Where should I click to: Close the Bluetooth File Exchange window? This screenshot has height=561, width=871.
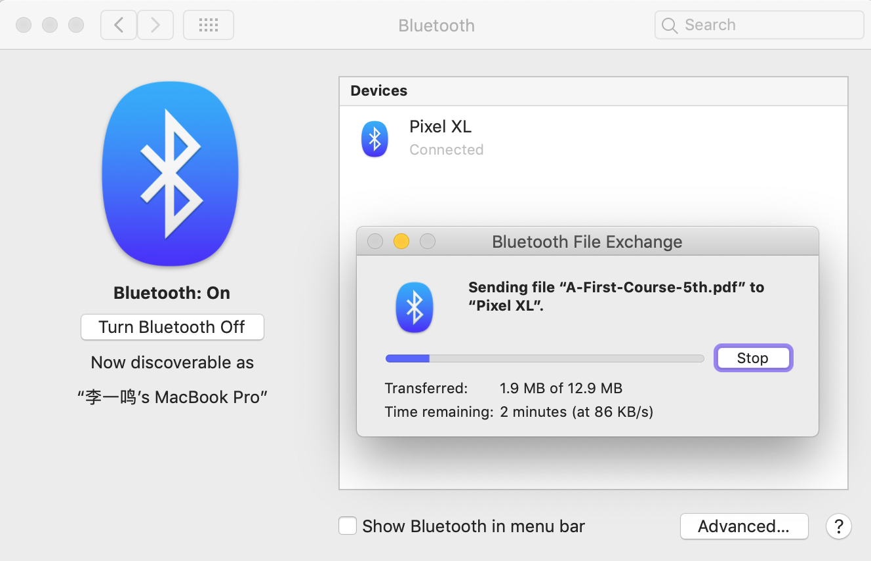[x=375, y=242]
